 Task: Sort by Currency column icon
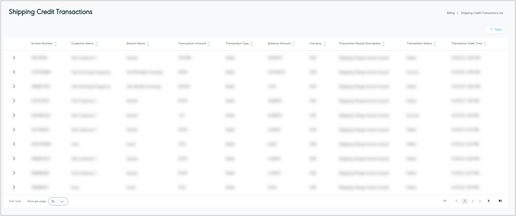325,44
